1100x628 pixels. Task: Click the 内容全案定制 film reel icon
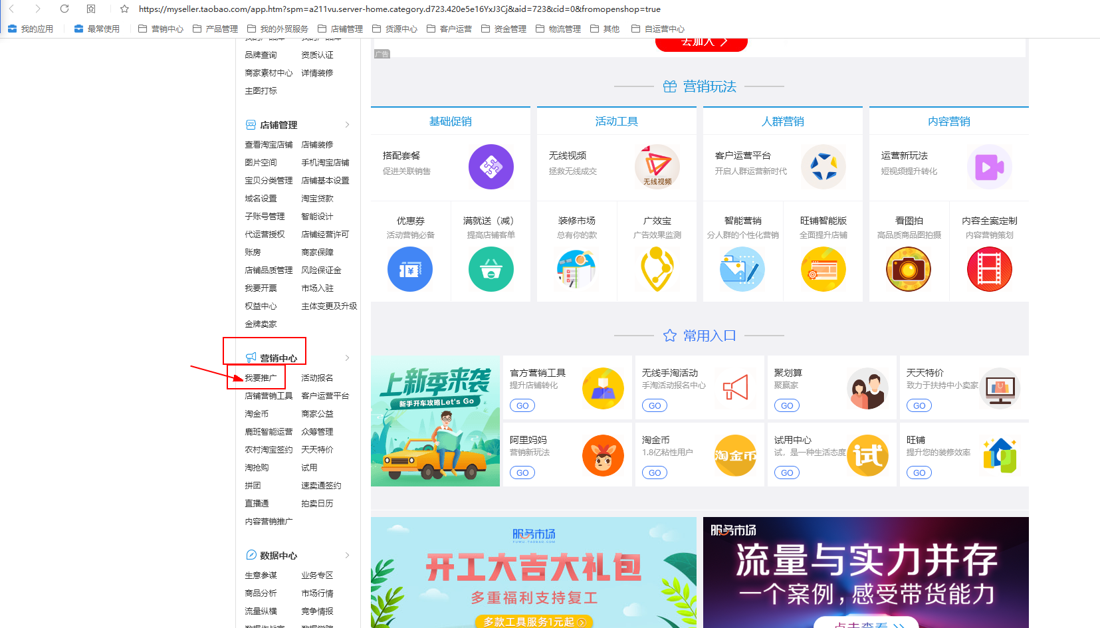click(x=989, y=269)
